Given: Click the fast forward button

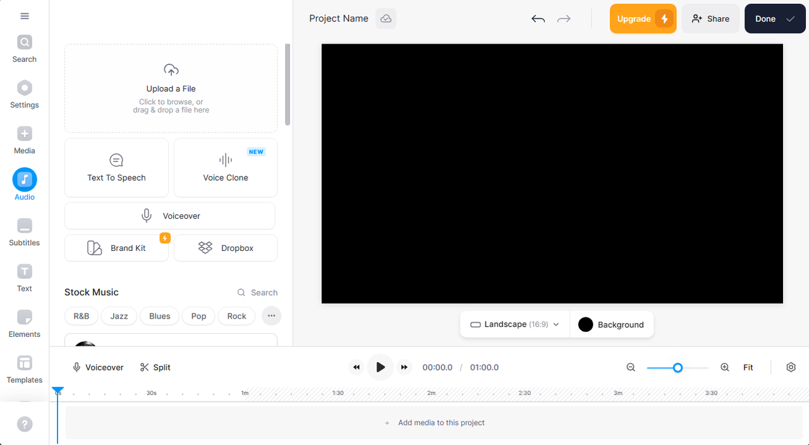Looking at the screenshot, I should coord(404,367).
